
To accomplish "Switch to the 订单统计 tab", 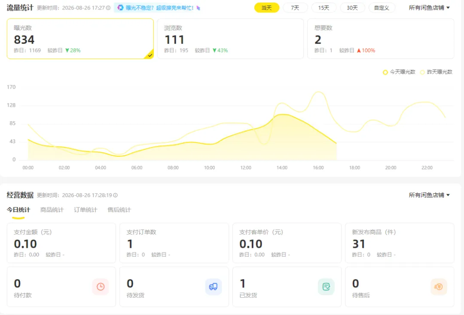I will (x=85, y=210).
